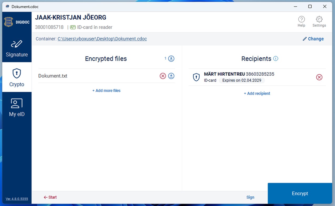Click the version number Ver. 4.8.0.5355

tap(17, 199)
